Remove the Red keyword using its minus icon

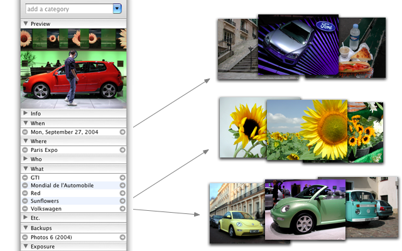click(x=25, y=193)
